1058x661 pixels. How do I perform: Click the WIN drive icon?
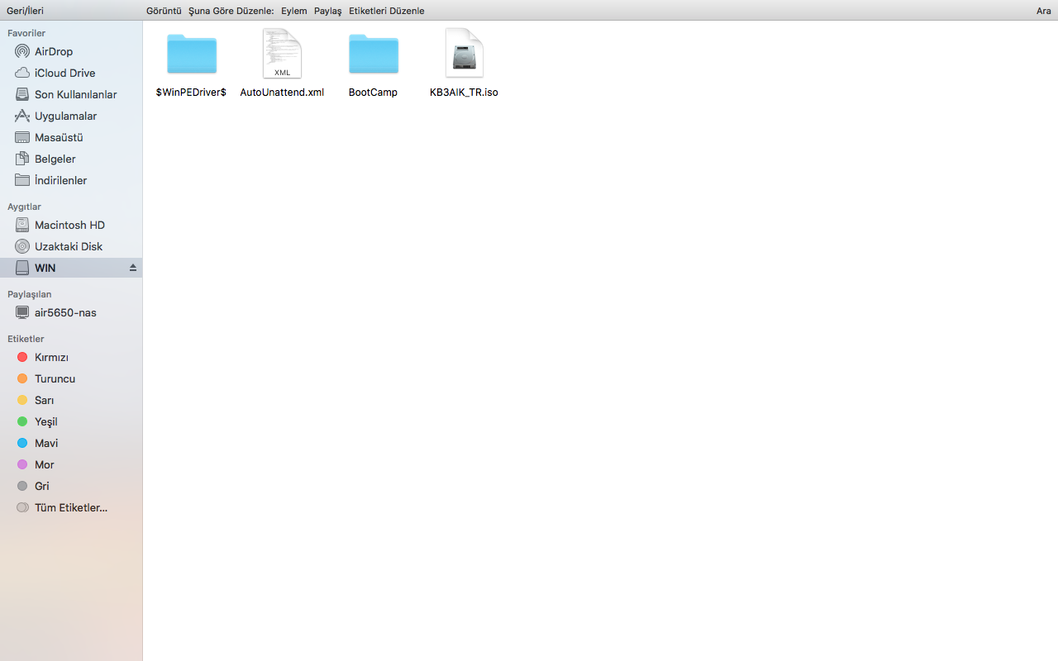click(x=22, y=268)
